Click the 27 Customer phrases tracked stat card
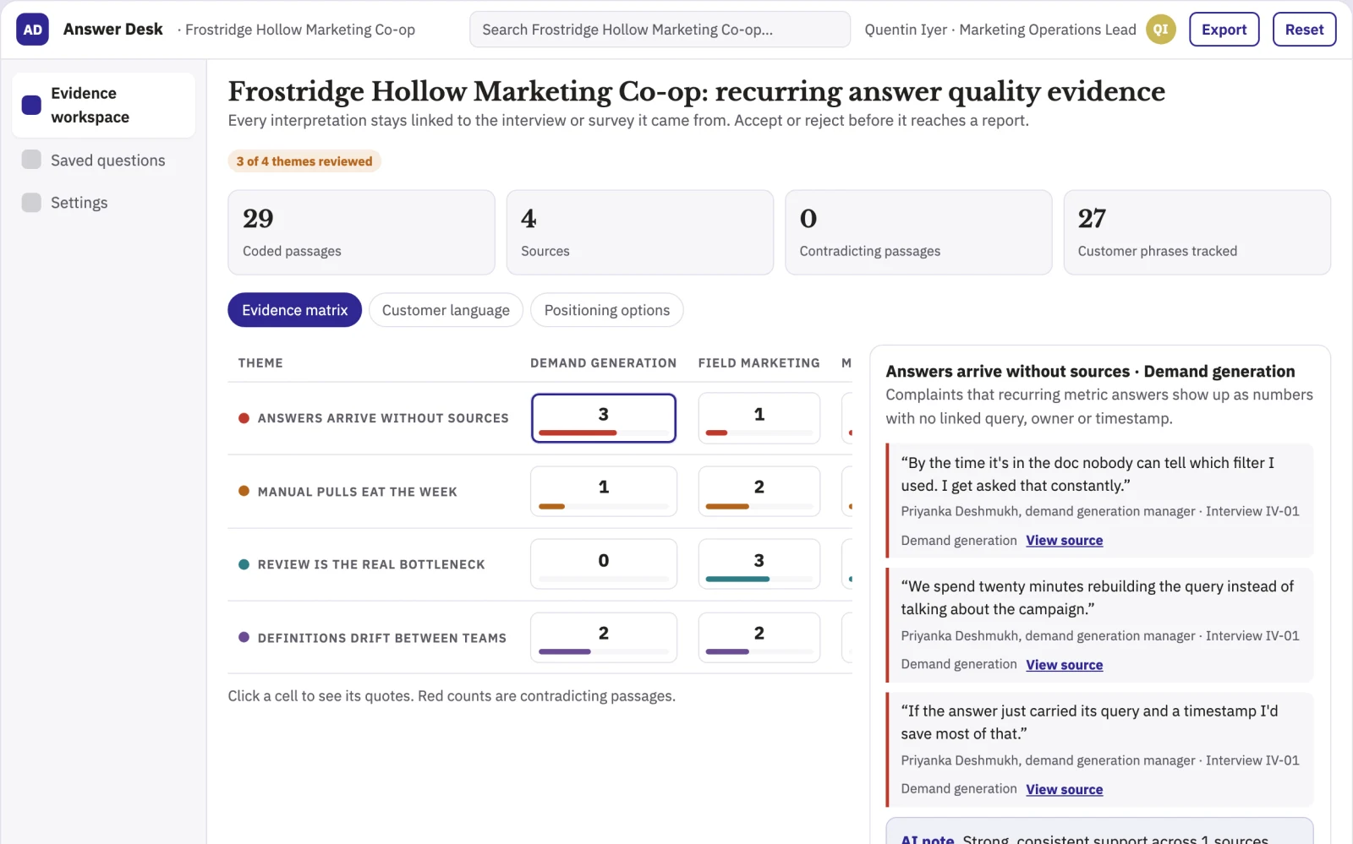Screen dimensions: 1353x844 point(1197,232)
